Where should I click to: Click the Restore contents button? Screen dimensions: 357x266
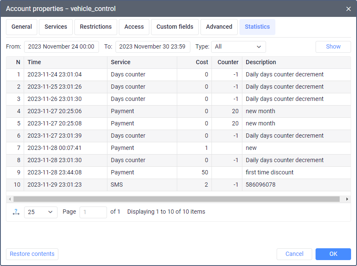32,254
